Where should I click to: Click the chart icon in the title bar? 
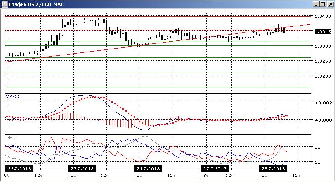click(x=5, y=4)
